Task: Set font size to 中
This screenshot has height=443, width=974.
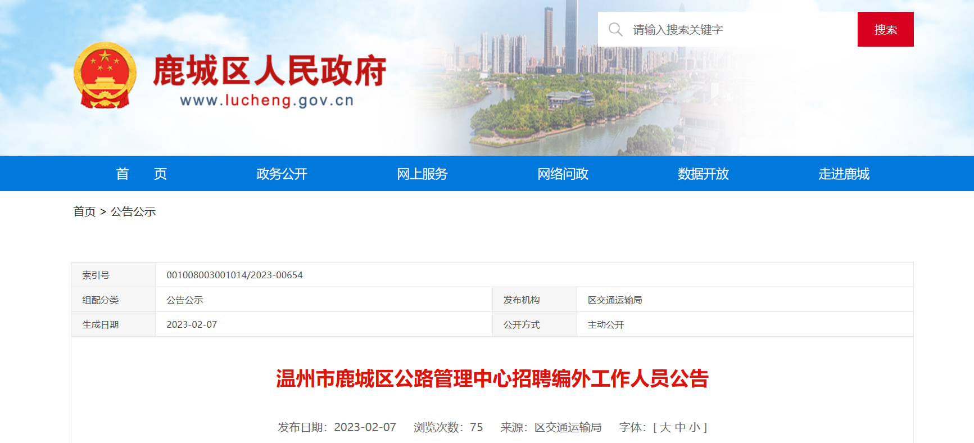Action: point(680,427)
